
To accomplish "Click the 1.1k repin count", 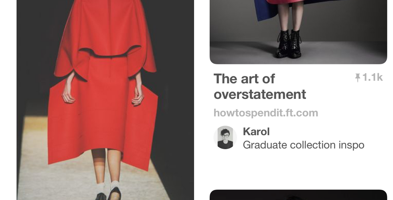I will tap(373, 78).
